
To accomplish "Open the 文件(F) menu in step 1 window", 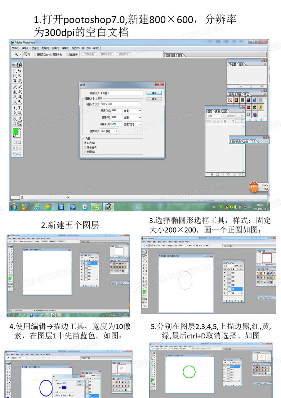I will (16, 48).
